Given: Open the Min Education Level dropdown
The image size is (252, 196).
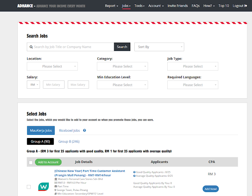Looking at the screenshot, I should (x=122, y=85).
